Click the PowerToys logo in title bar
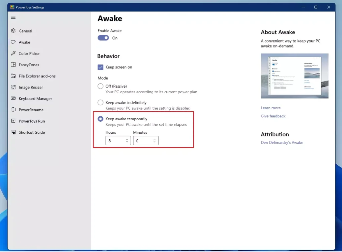 (x=12, y=7)
